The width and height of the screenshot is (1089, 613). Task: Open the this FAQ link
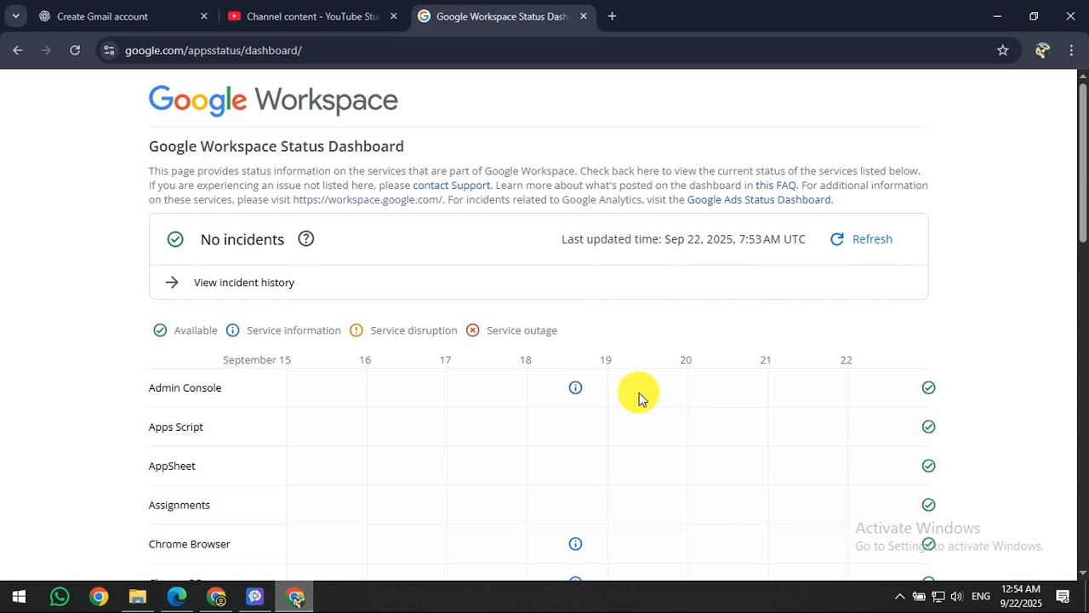click(776, 186)
